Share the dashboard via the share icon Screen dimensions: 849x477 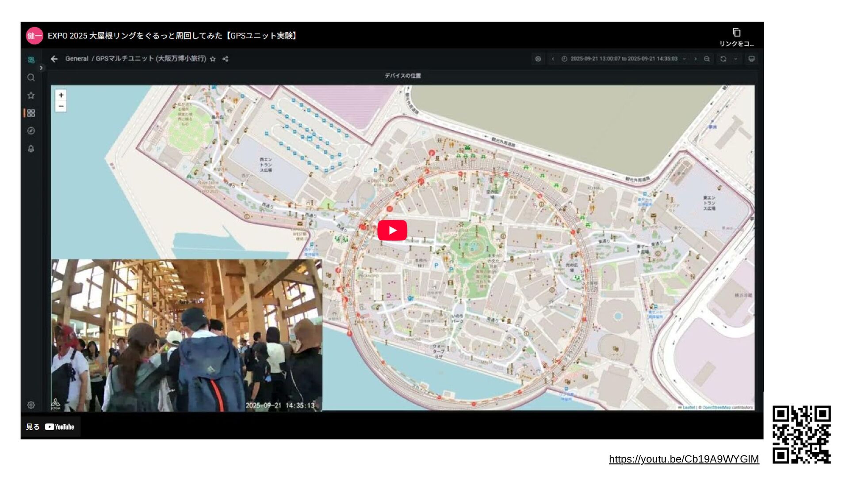tap(226, 59)
